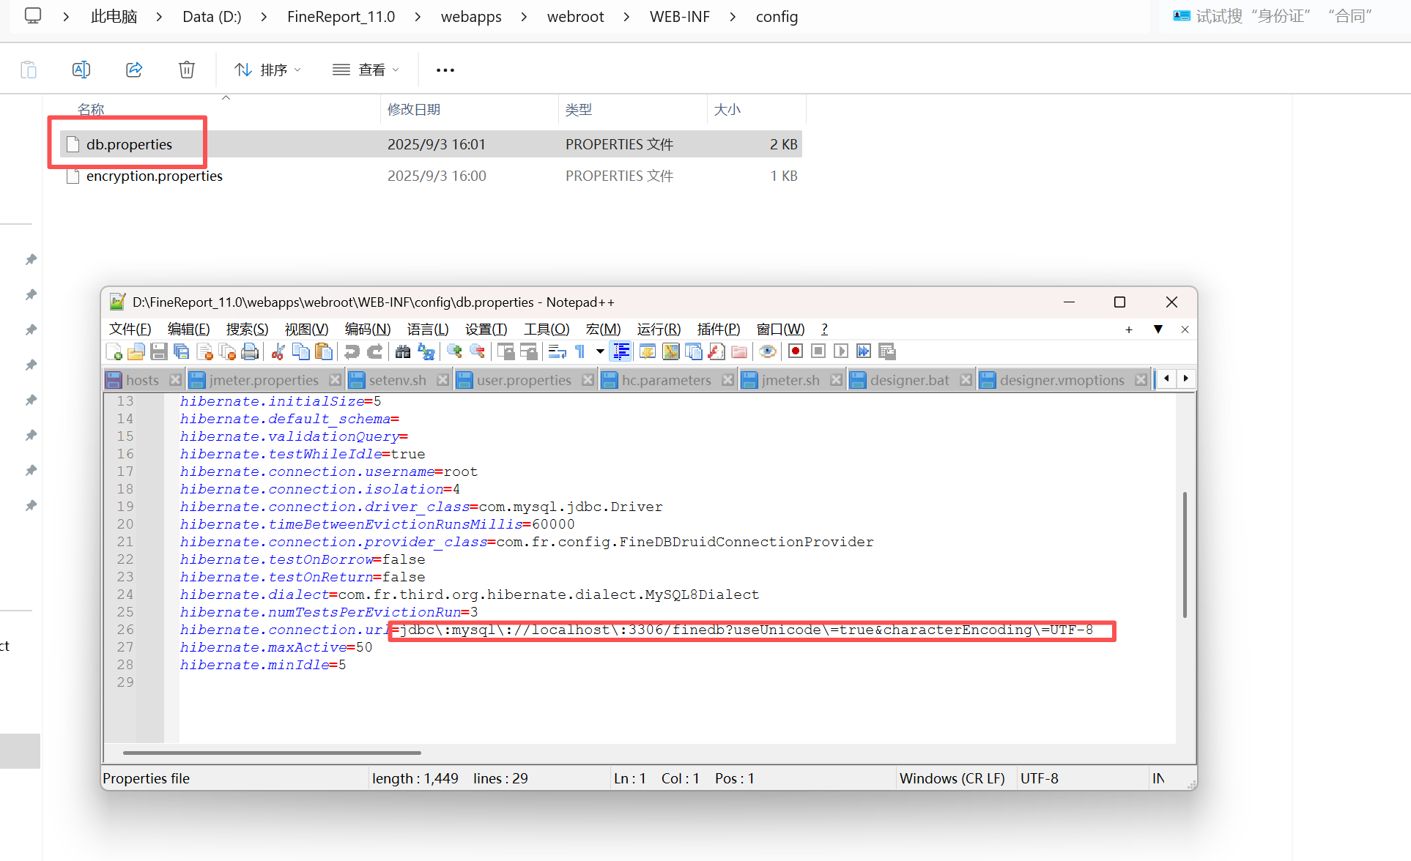This screenshot has height=861, width=1411.
Task: Open Explorer more options ellipsis
Action: pos(445,70)
